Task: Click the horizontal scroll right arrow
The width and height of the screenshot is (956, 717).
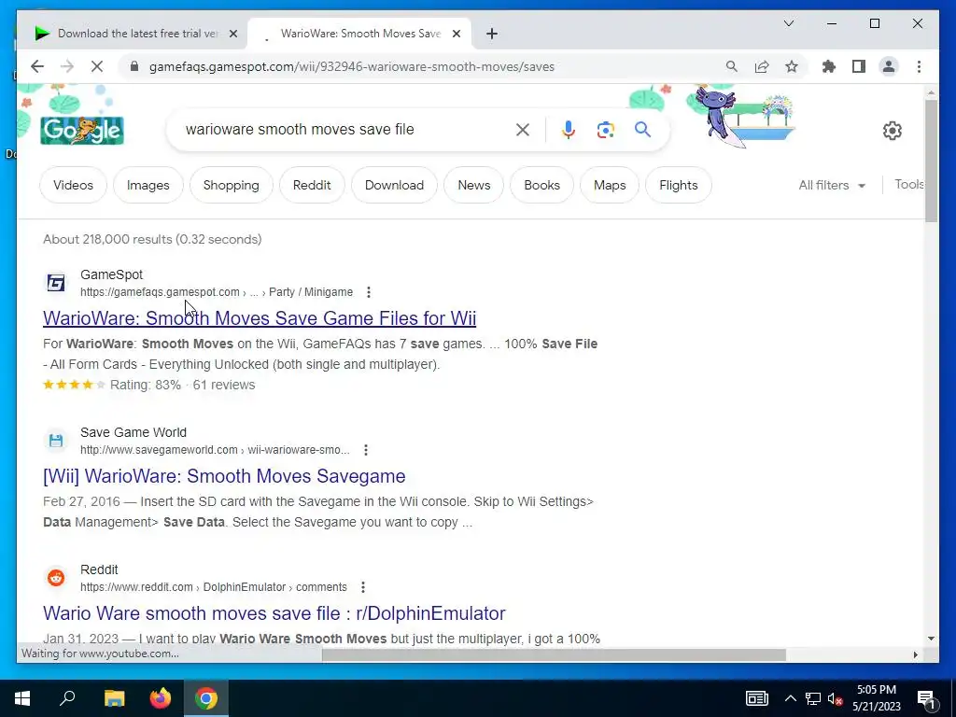Action: coord(916,654)
